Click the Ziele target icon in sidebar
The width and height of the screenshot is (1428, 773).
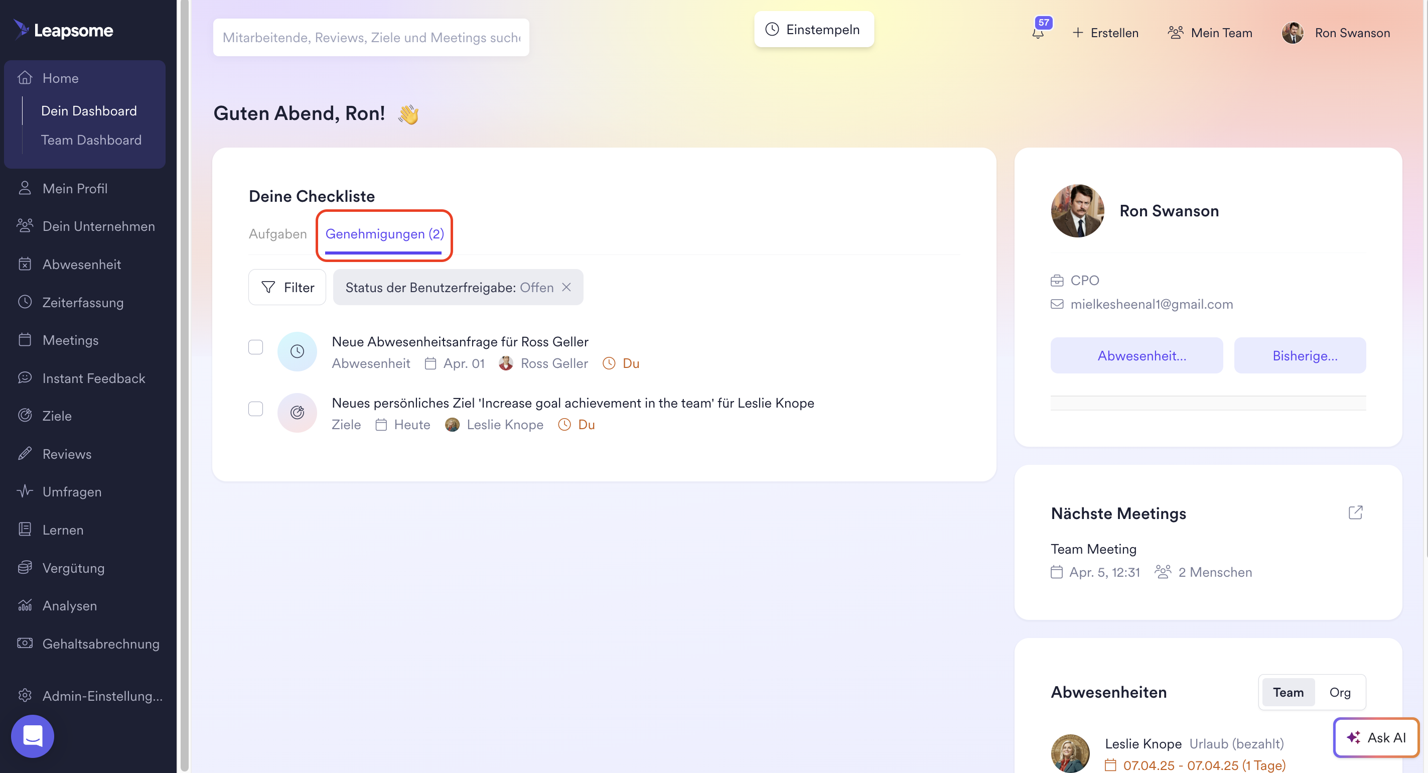point(25,415)
